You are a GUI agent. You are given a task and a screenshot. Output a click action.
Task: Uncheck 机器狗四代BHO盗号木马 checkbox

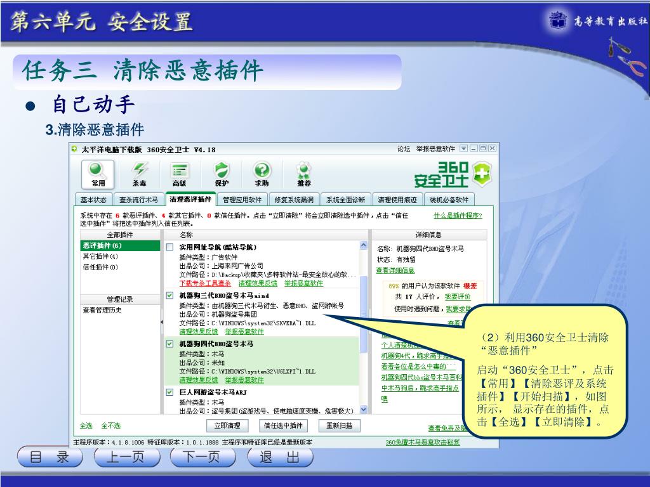coord(169,344)
